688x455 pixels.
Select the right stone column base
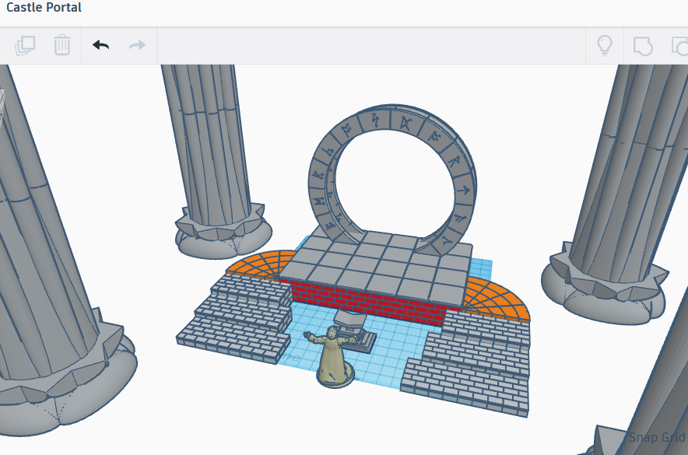[603, 285]
